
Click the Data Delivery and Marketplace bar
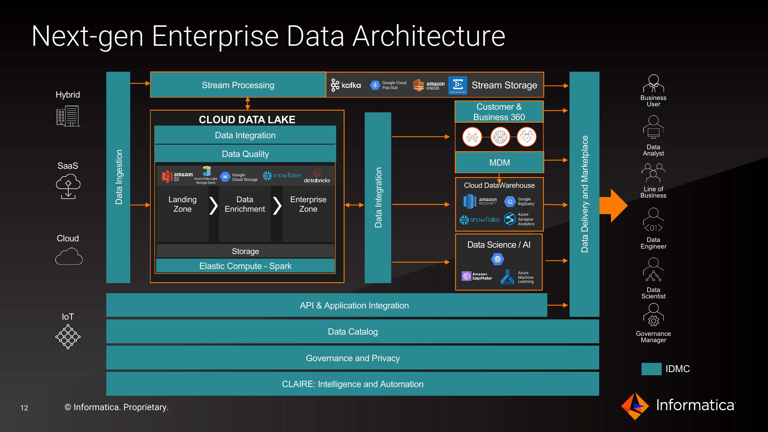[x=584, y=194]
